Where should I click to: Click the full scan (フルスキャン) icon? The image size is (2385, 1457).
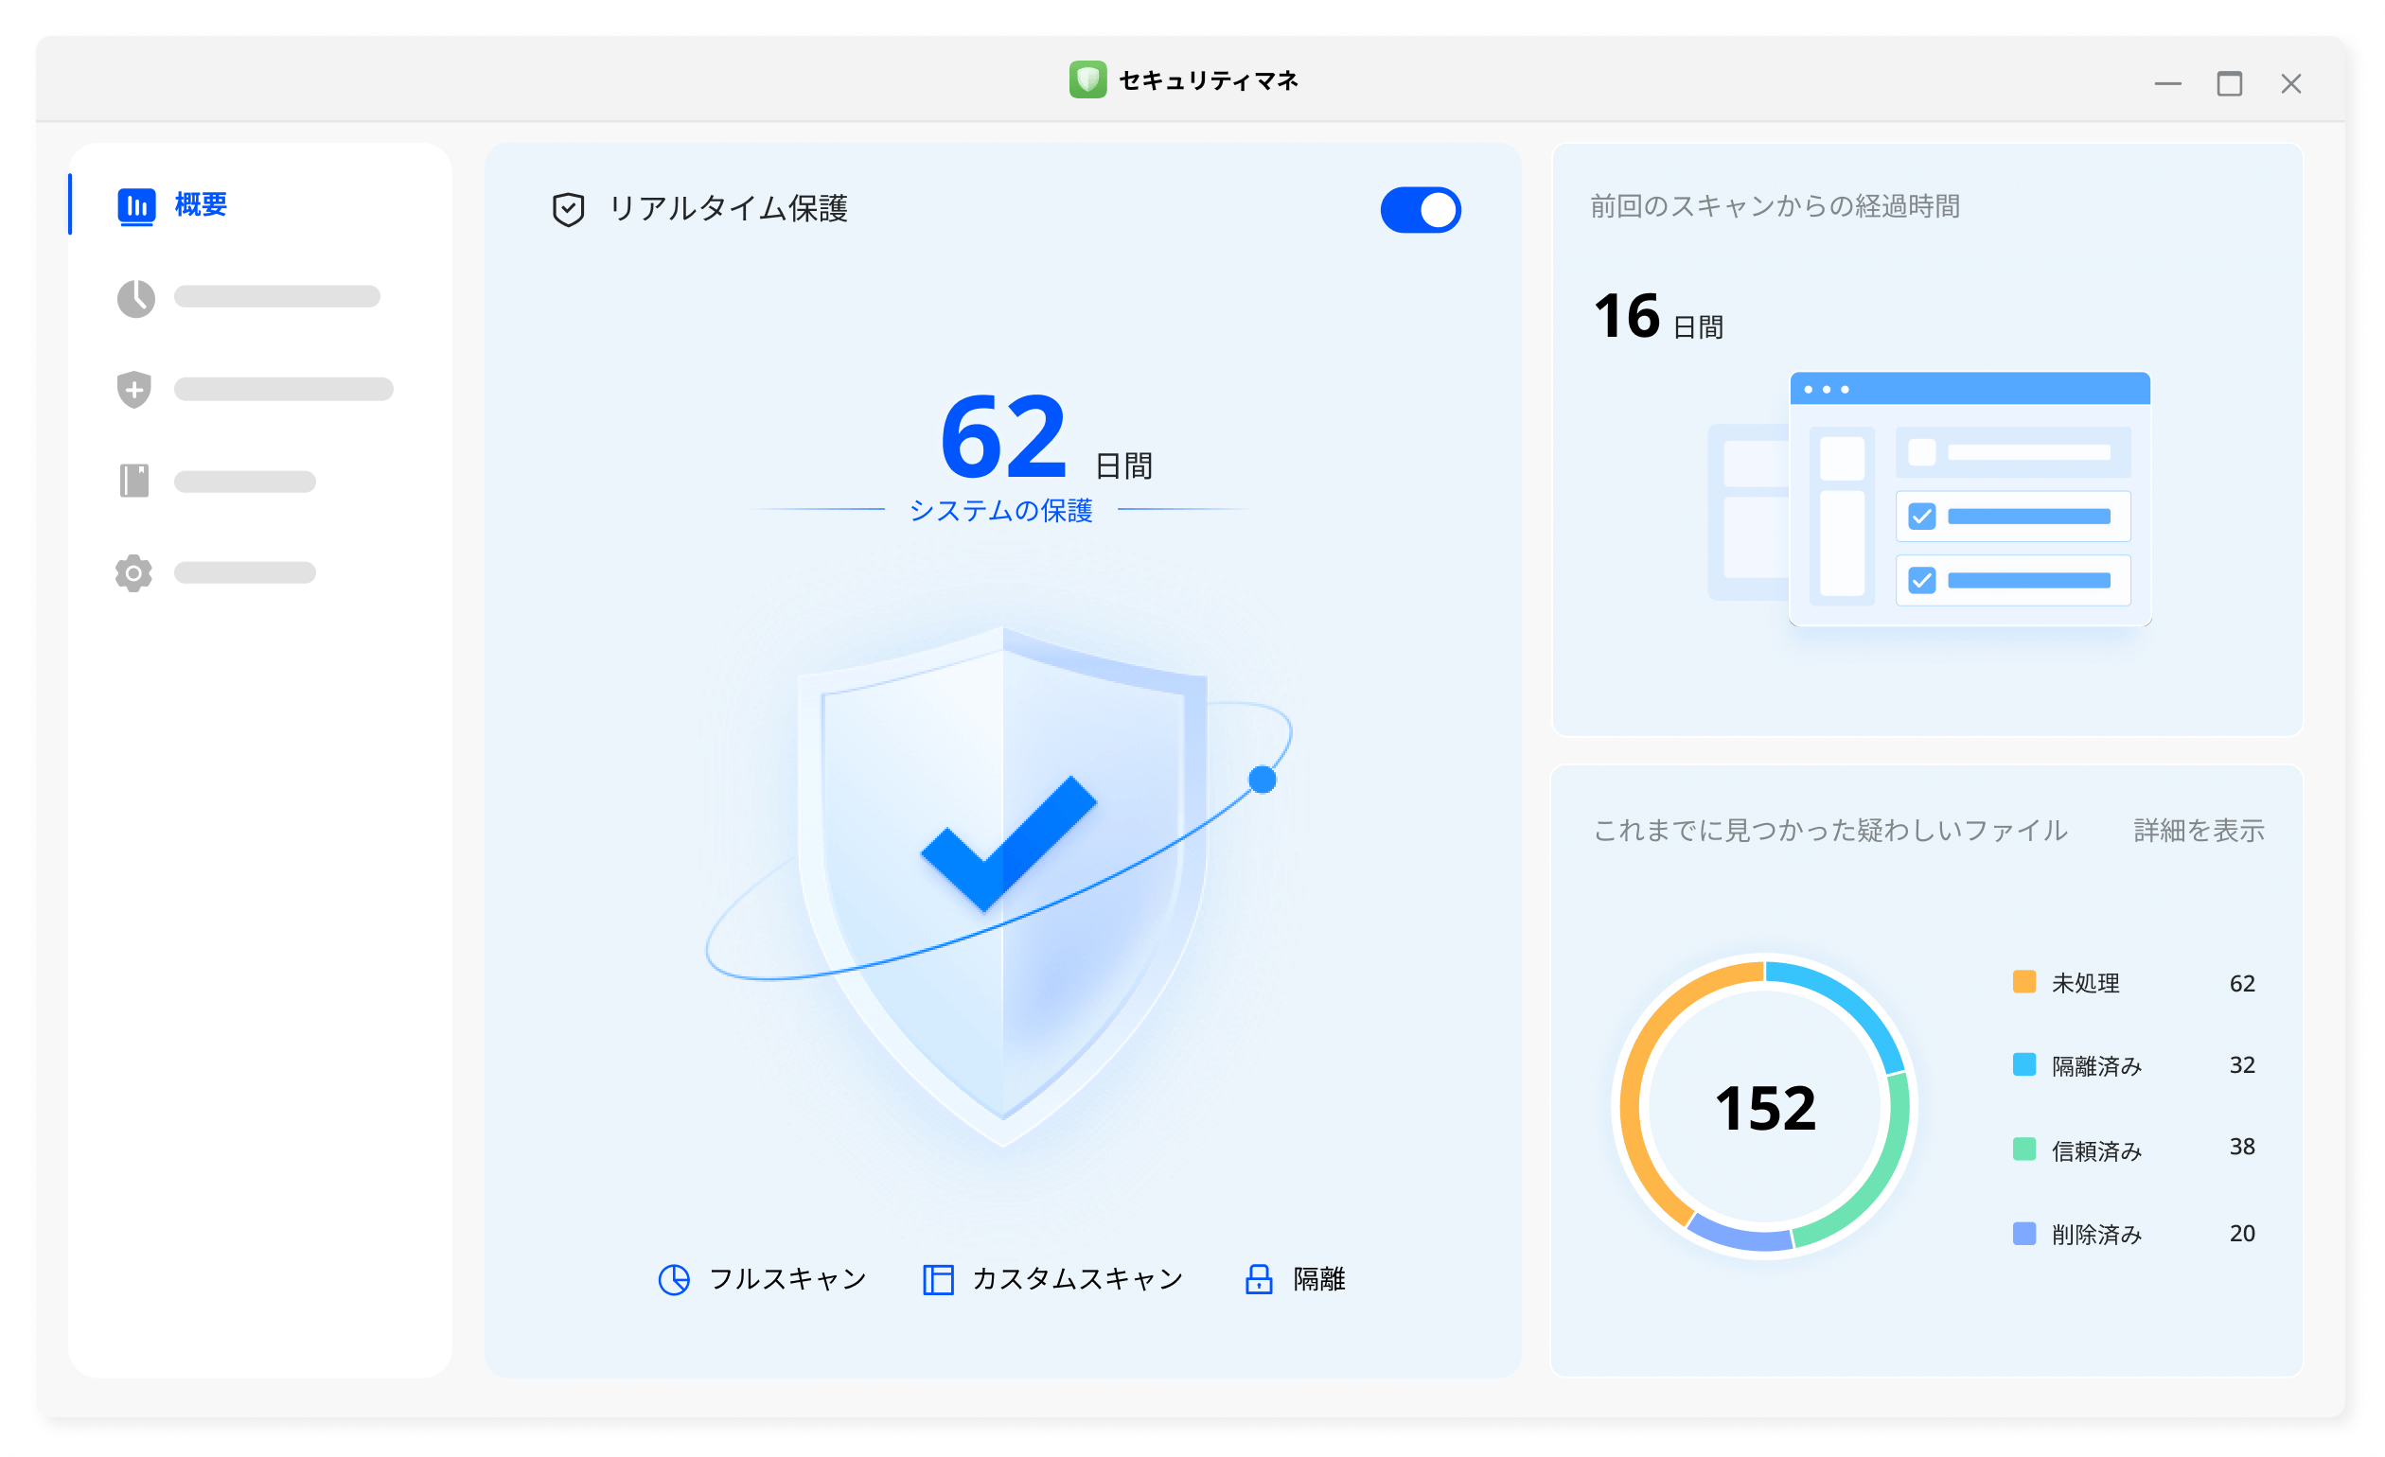click(674, 1279)
